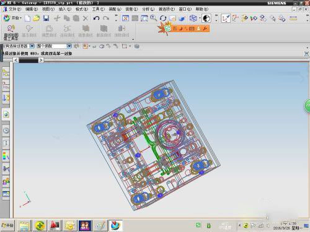Select the Rotate view icon
Viewport: 310px width, 232px height.
[x=163, y=19]
